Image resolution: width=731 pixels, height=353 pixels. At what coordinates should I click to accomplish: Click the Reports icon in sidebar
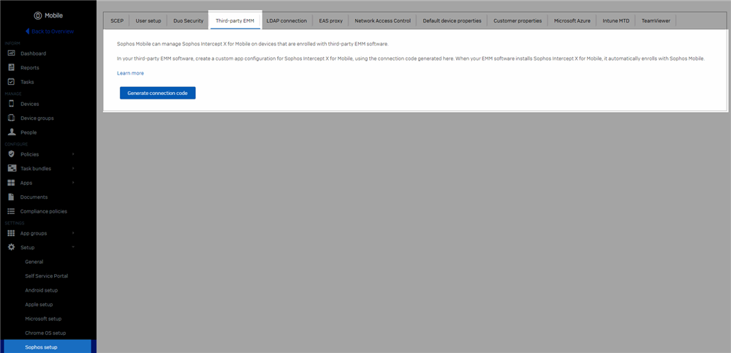[x=12, y=68]
